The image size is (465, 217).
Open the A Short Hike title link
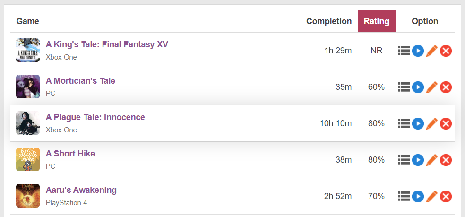coord(70,154)
